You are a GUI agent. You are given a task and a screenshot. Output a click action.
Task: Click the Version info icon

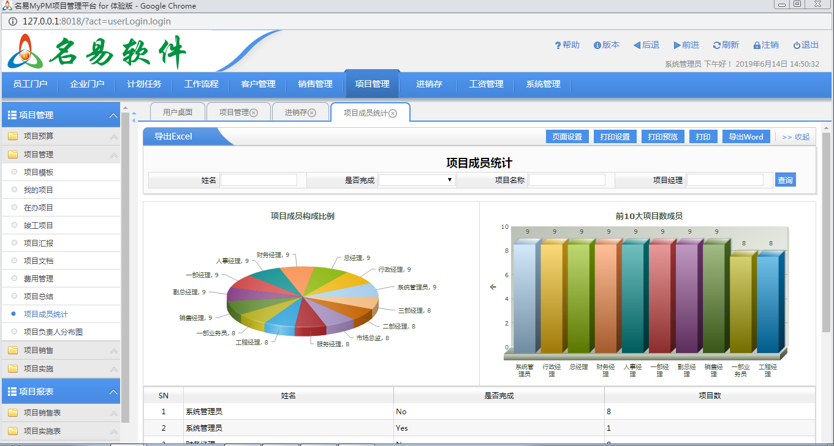597,45
